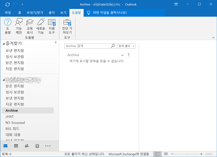Open account's 지운 편지함 folder
The image size is (217, 157).
click(15, 104)
